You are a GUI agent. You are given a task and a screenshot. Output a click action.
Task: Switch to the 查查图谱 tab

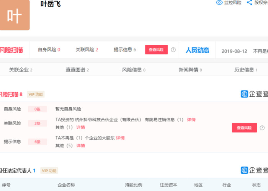coord(77,70)
